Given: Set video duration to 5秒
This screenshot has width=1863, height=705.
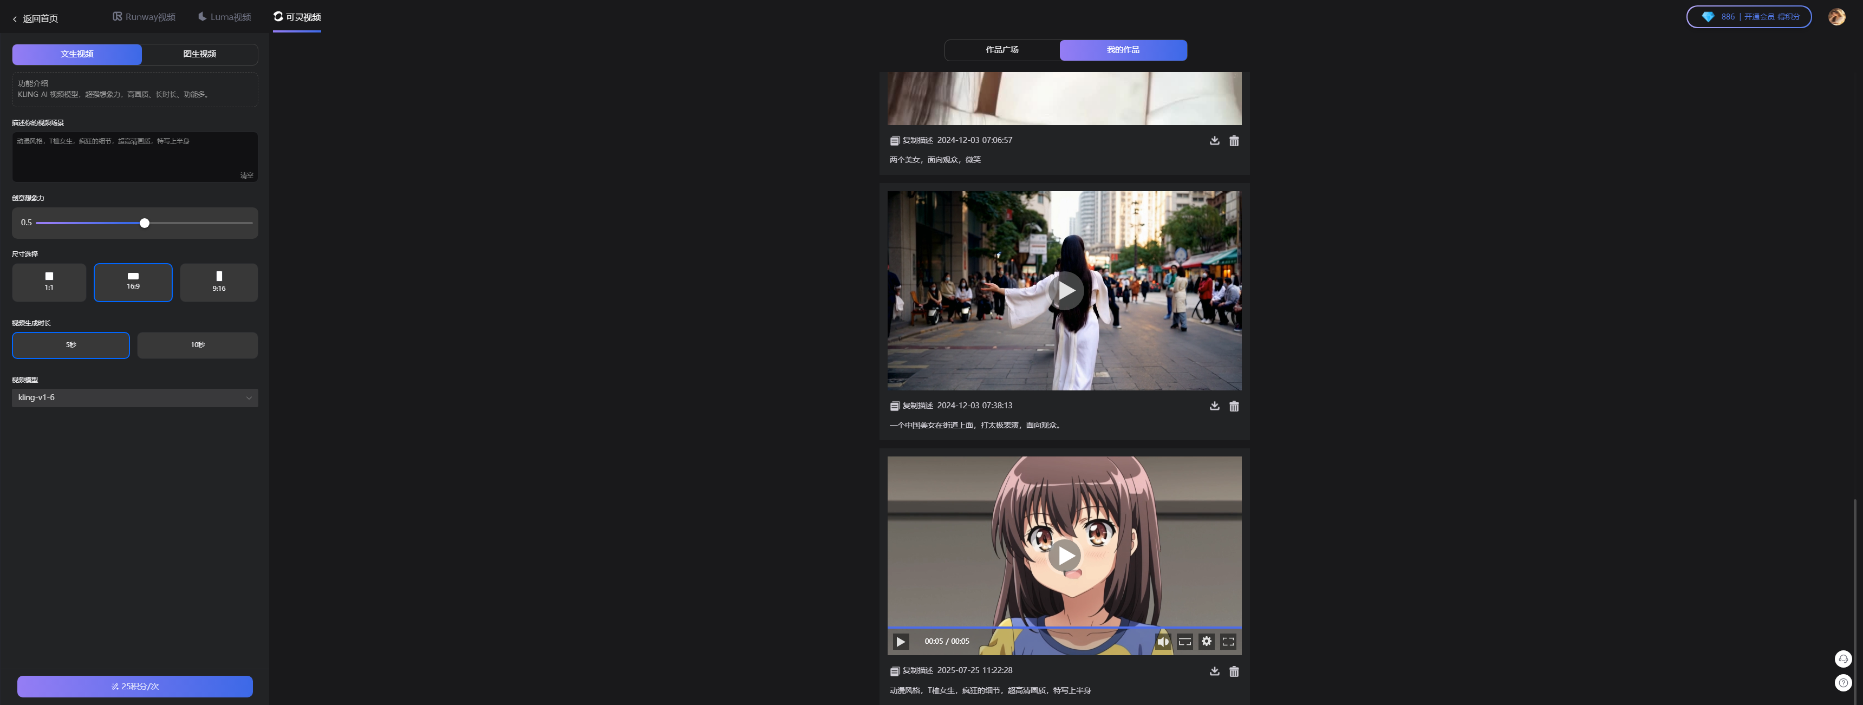Looking at the screenshot, I should coord(71,345).
